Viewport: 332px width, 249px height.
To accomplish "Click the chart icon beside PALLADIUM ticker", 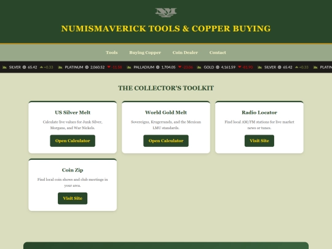I will pos(129,67).
